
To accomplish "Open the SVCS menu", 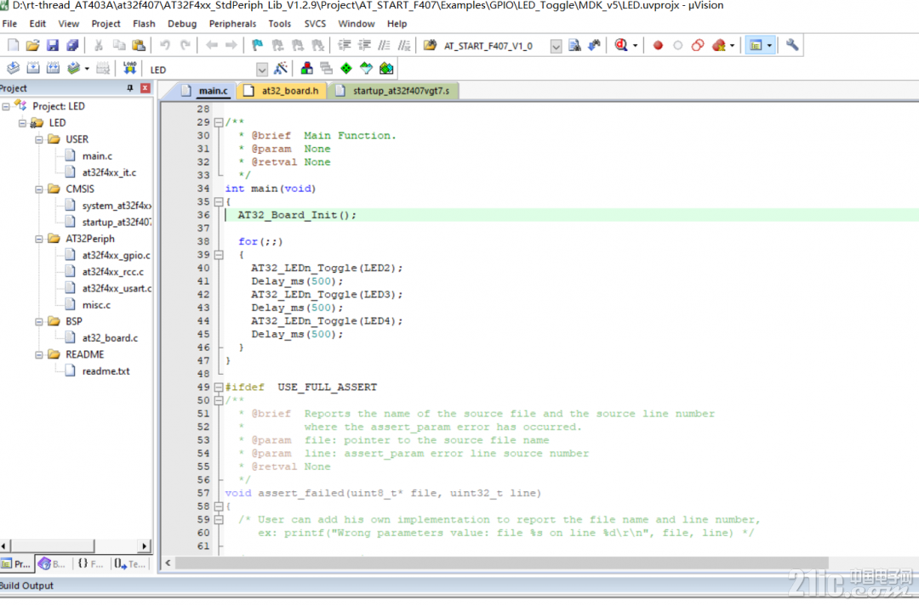I will 315,24.
